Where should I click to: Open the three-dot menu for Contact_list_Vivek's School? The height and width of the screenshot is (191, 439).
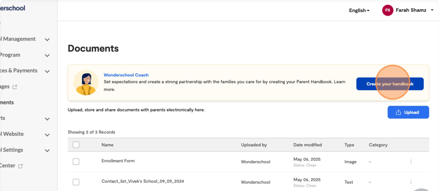tap(411, 182)
